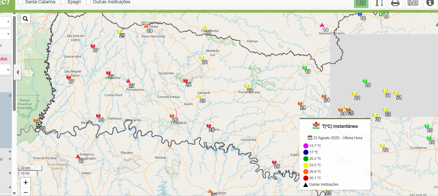This screenshot has width=438, height=196.
Task: Zoom in on the map
Action: 26,183
